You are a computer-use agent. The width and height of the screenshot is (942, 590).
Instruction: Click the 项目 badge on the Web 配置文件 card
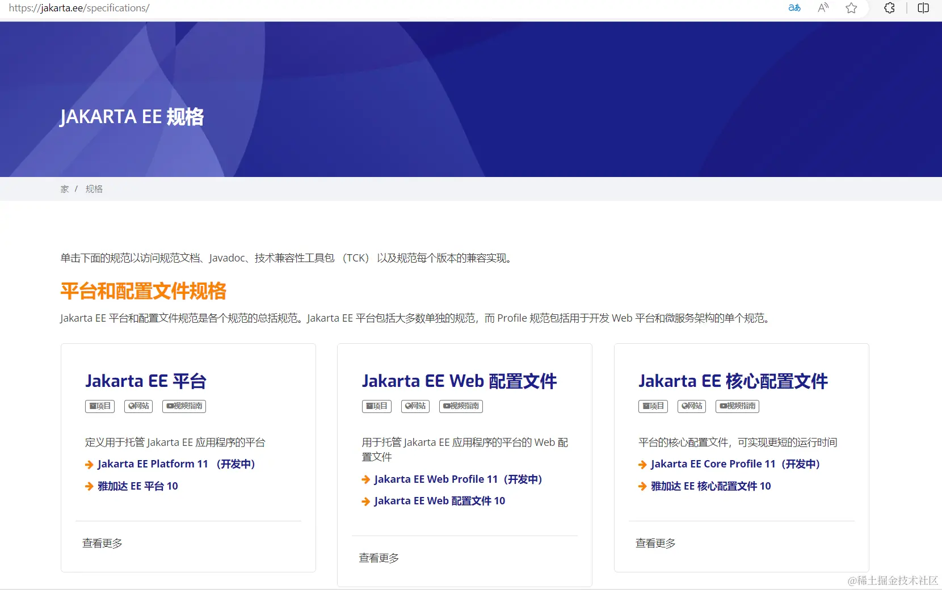click(x=376, y=406)
